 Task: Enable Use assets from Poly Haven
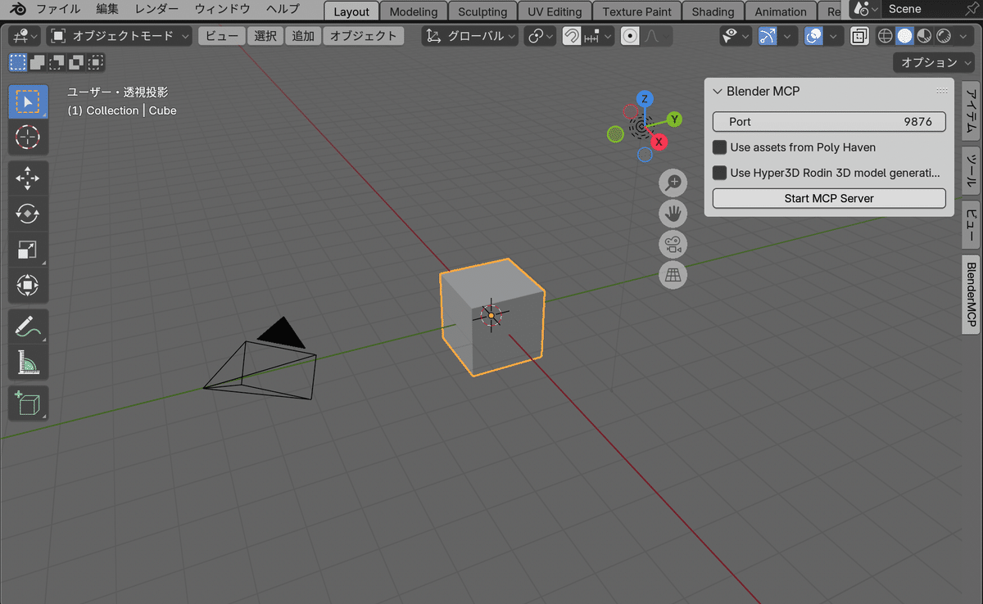coord(719,147)
